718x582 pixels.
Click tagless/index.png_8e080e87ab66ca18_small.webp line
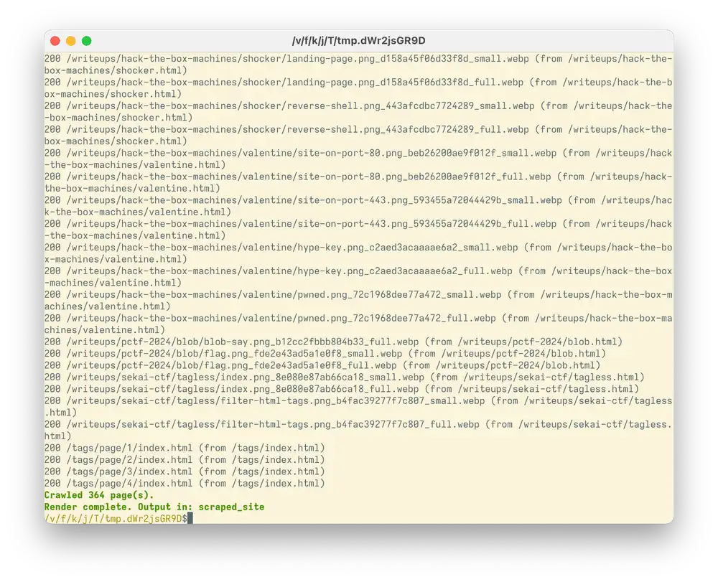(x=345, y=377)
